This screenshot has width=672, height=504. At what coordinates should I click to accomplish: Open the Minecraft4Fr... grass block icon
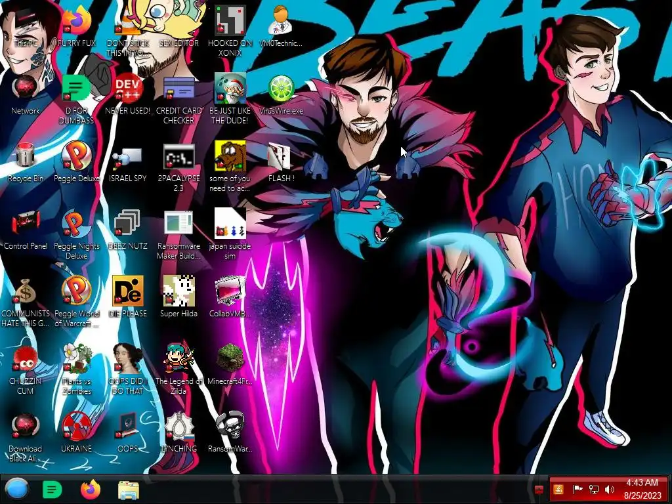[x=230, y=365]
